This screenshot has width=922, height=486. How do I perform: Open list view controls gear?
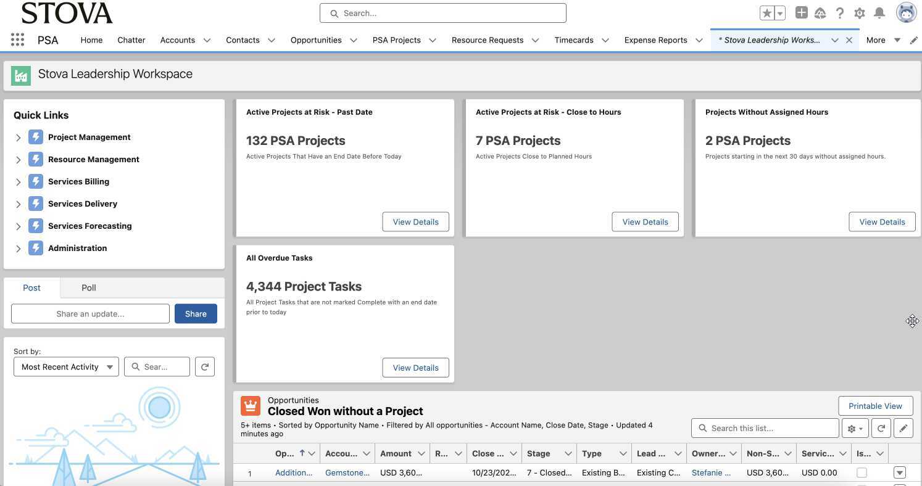point(855,428)
